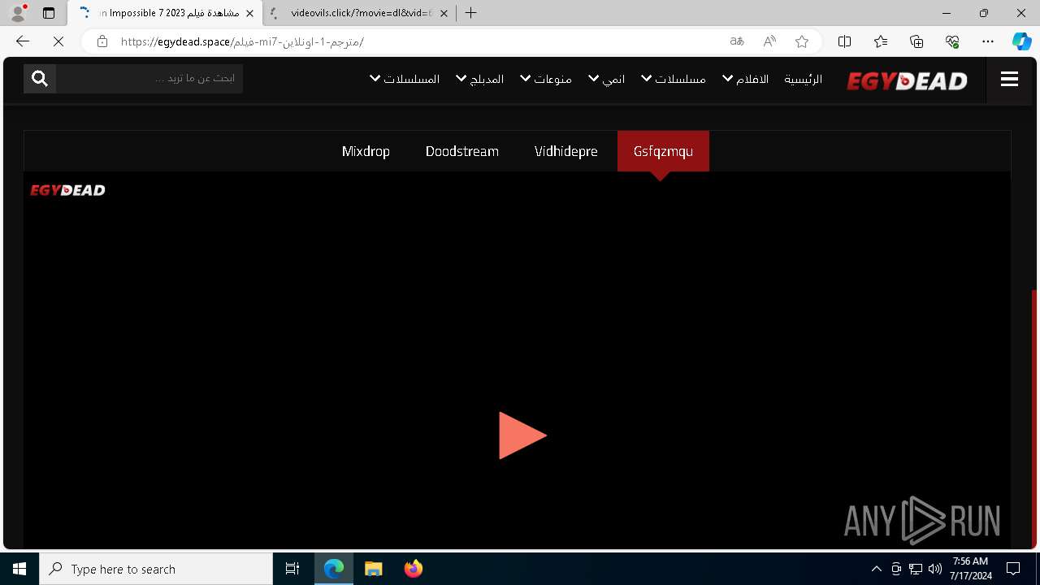Open the browser profile icon
This screenshot has width=1040, height=585.
[18, 13]
